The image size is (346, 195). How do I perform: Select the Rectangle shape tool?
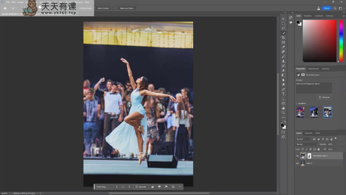click(x=283, y=104)
